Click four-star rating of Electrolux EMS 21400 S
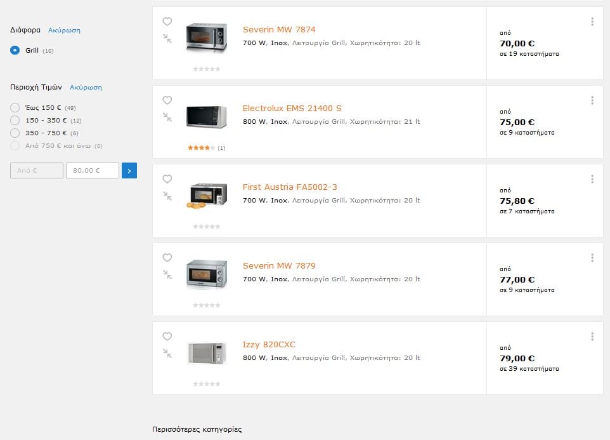This screenshot has height=440, width=610. (201, 147)
